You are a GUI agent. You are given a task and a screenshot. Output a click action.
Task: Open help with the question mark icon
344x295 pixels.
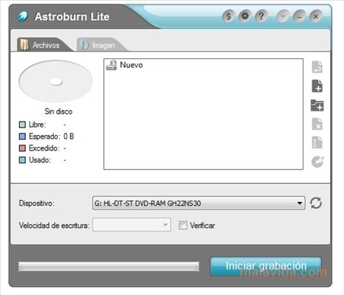pyautogui.click(x=261, y=16)
